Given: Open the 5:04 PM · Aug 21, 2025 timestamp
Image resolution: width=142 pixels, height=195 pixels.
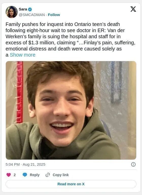Looking at the screenshot, I should (x=25, y=164).
